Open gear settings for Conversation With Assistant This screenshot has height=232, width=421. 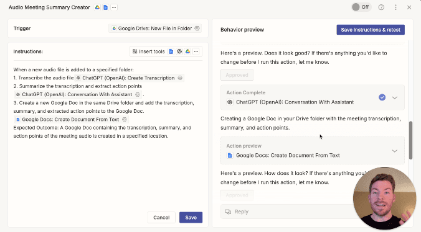[x=138, y=95]
